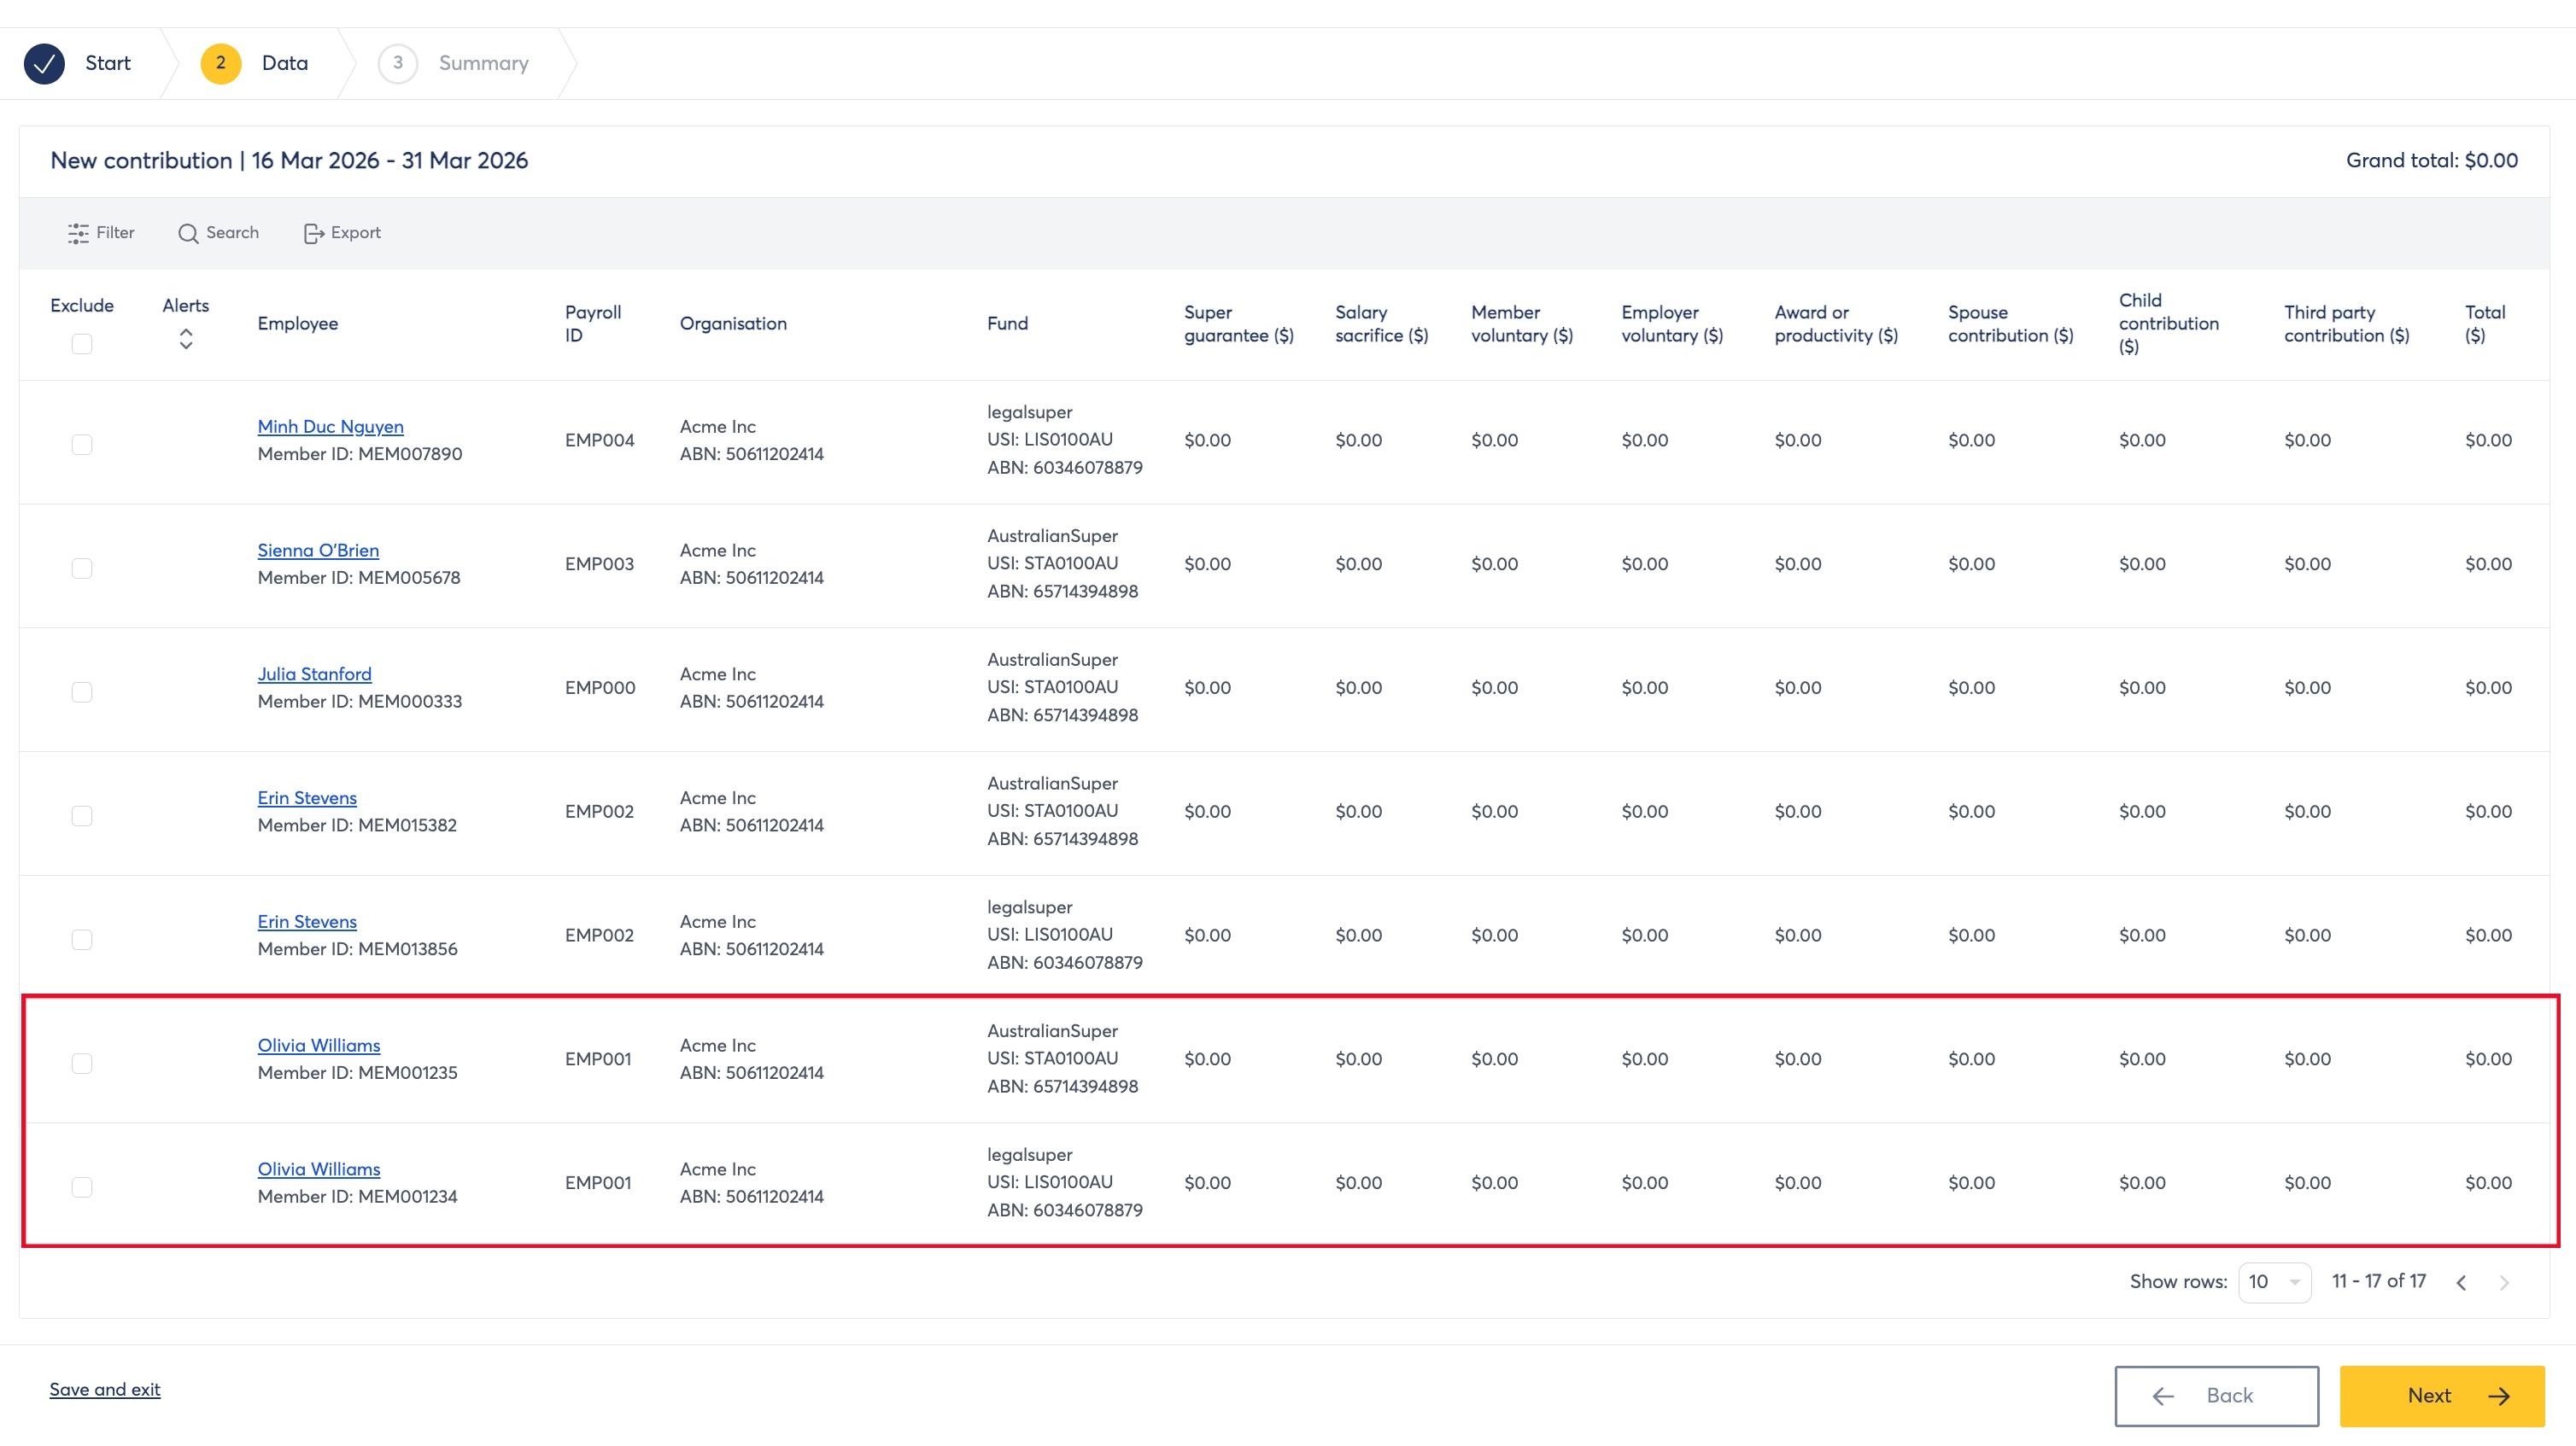Click Sienna O'Brien's employer voluntary amount

pyautogui.click(x=1645, y=564)
